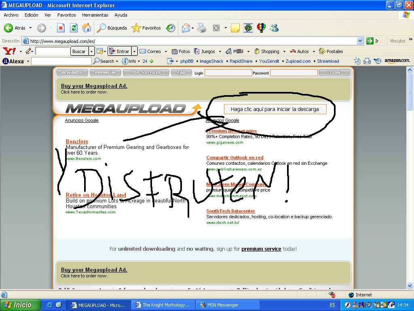Image resolution: width=414 pixels, height=311 pixels.
Task: Click Haga clic aquí para iniciar la descarga
Action: click(x=275, y=109)
